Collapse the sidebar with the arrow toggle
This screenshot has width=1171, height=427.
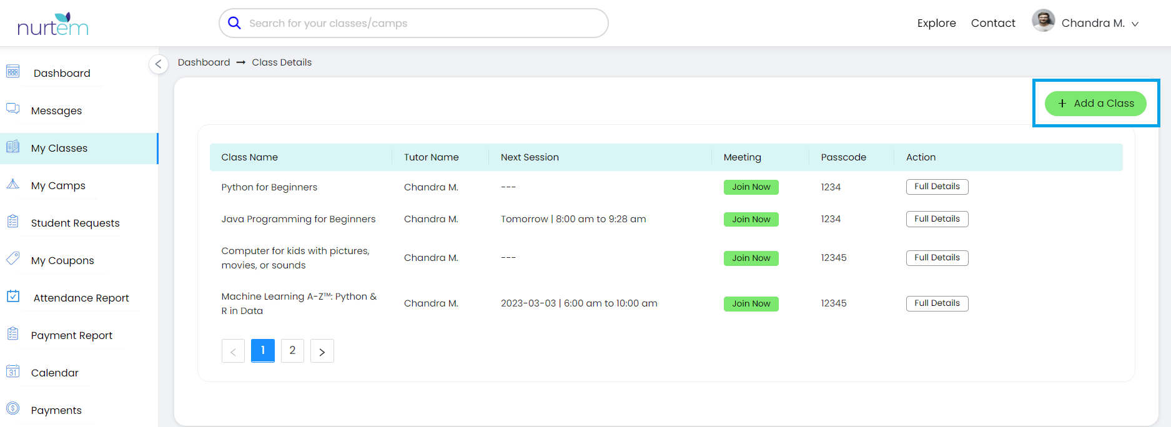[159, 64]
